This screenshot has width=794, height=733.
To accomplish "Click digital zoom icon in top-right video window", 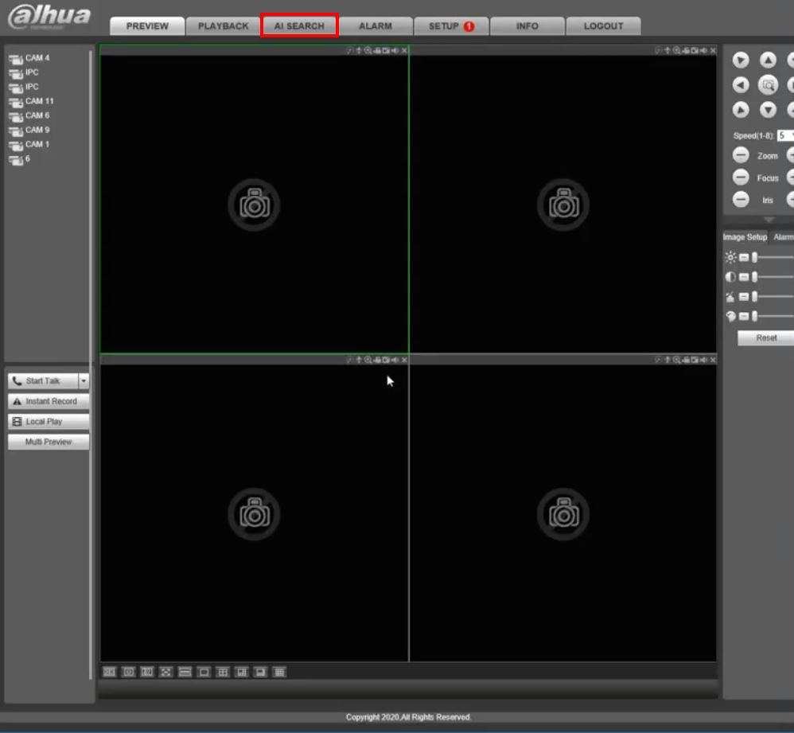I will coord(677,51).
